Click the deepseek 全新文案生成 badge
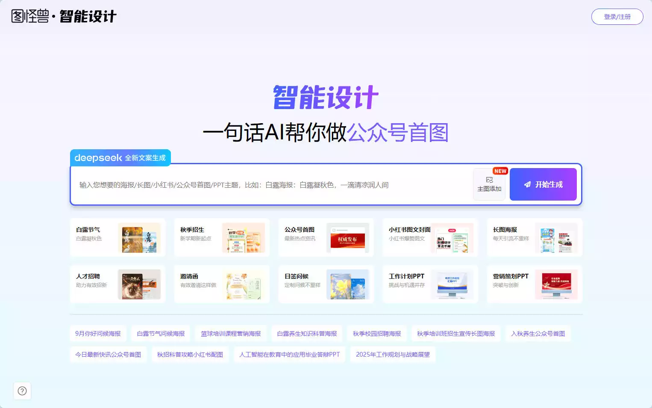 pyautogui.click(x=120, y=158)
